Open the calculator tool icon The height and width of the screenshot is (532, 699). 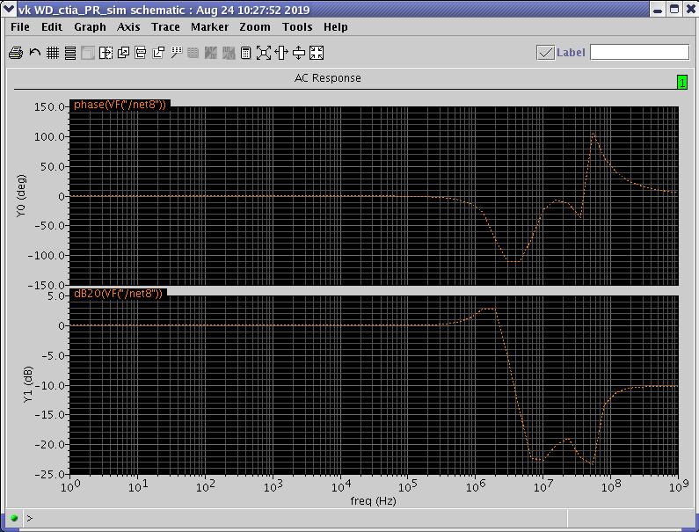tap(246, 53)
